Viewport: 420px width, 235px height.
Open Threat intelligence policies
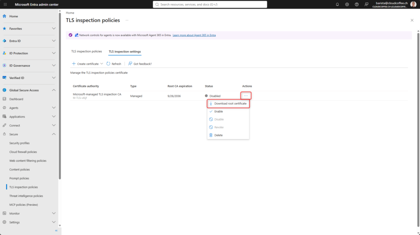(26, 196)
